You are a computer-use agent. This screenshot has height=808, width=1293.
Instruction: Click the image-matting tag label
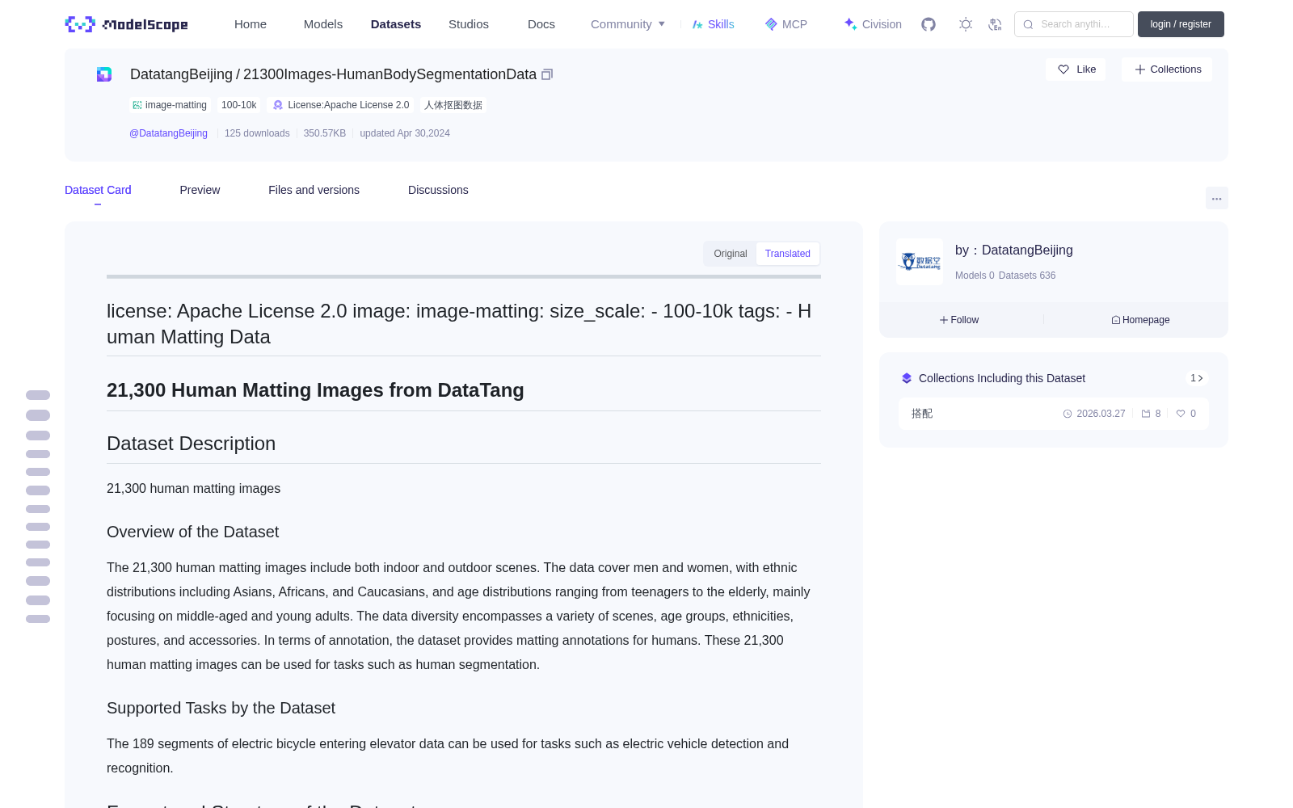pos(176,105)
